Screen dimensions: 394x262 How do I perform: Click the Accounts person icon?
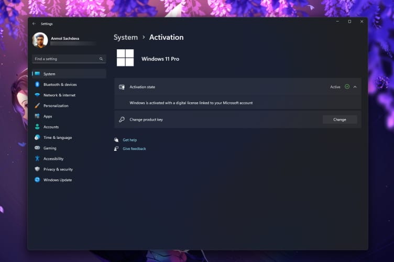(37, 127)
